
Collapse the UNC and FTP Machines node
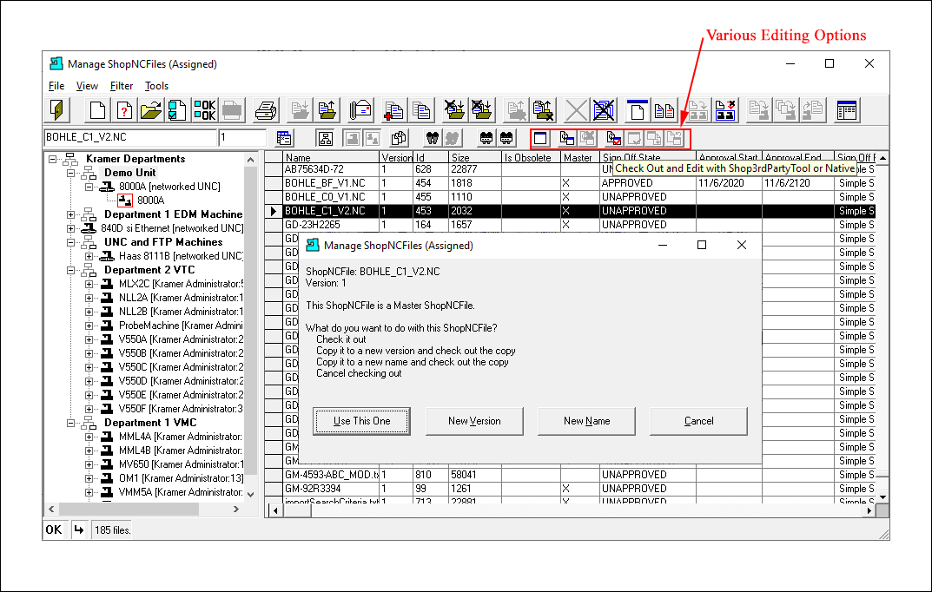point(70,242)
